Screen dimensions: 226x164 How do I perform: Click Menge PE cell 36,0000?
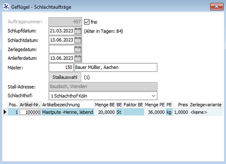coord(155,112)
